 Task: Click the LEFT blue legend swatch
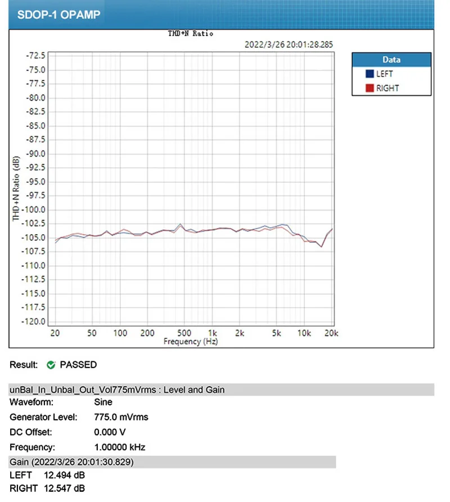point(370,74)
